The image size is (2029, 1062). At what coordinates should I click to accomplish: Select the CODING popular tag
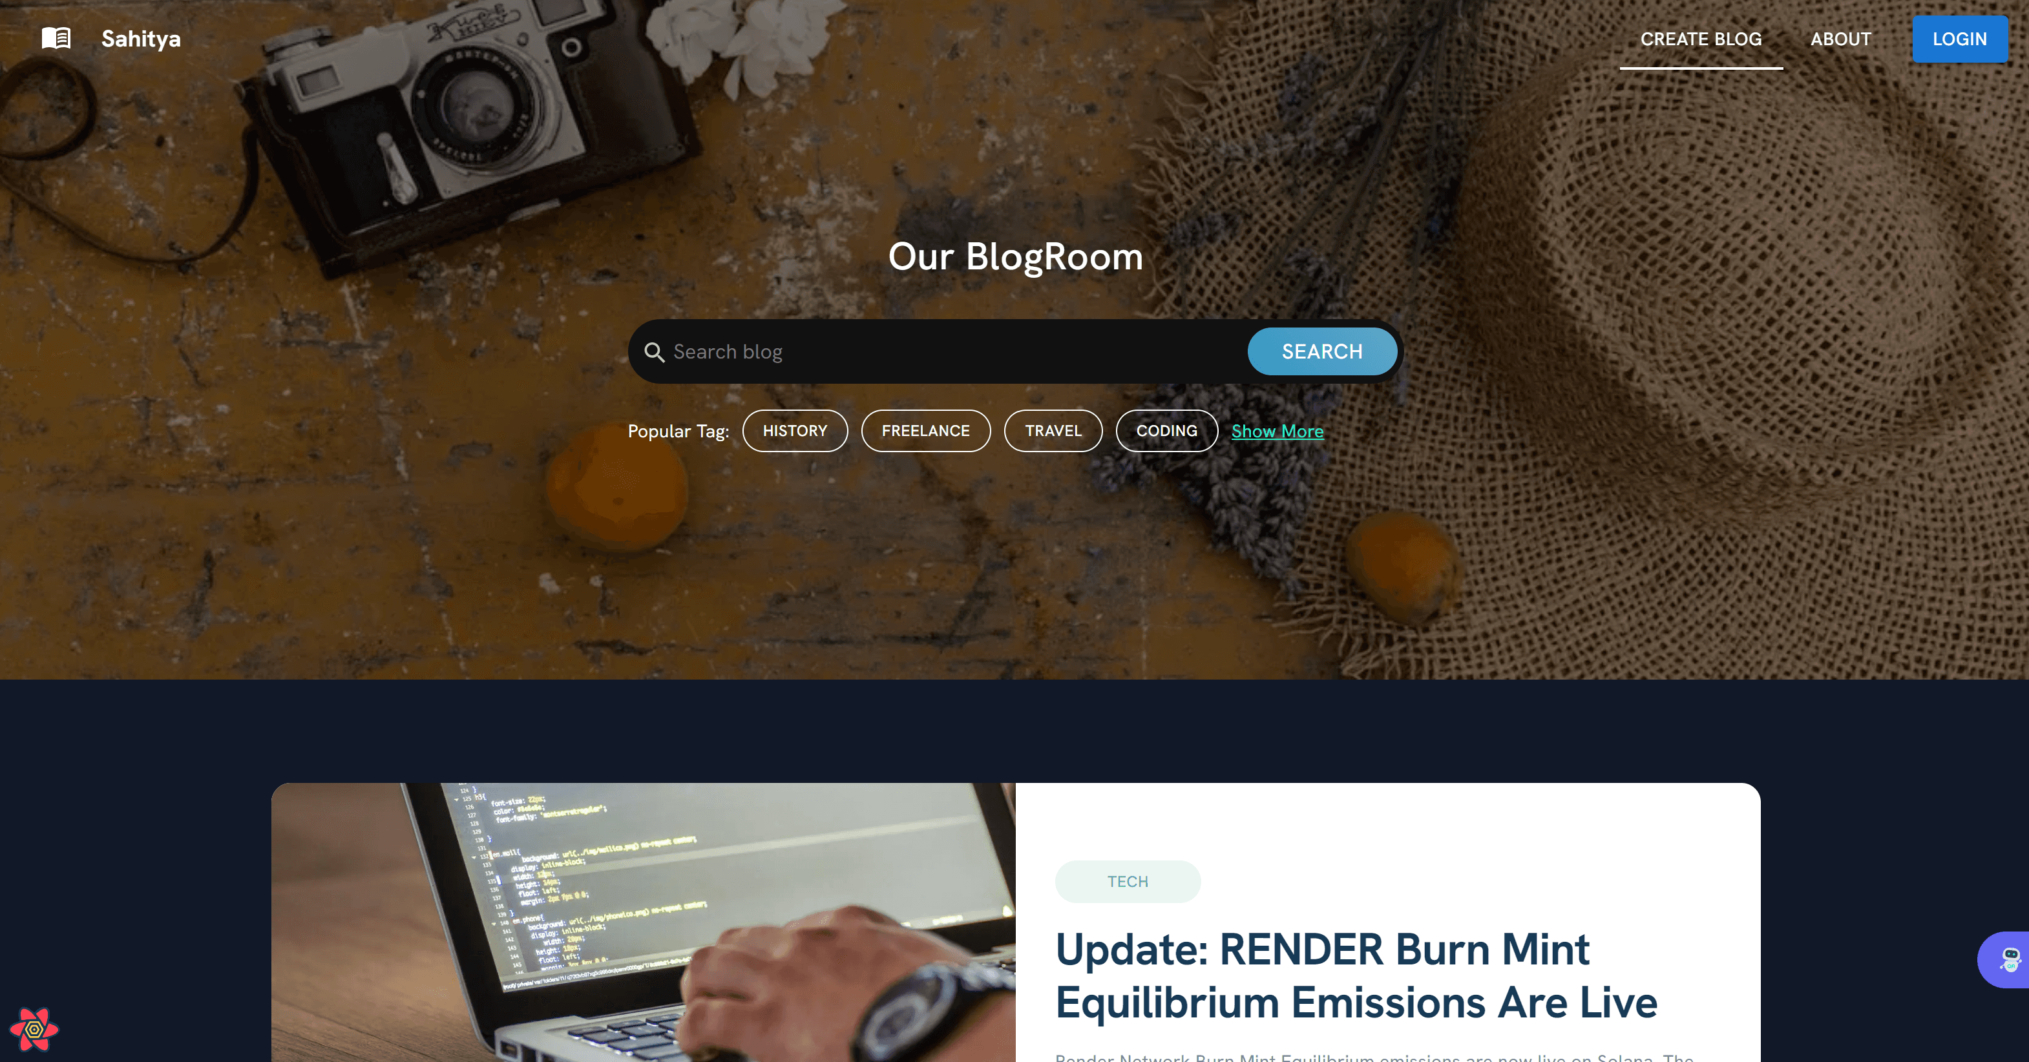(1166, 430)
